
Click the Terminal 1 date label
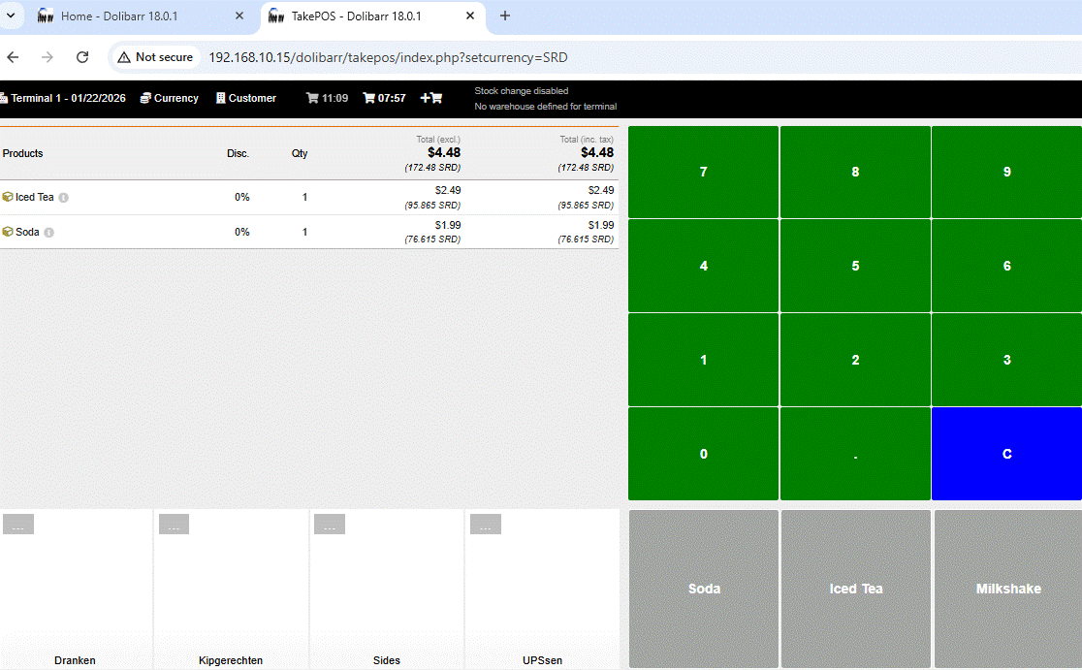pyautogui.click(x=64, y=98)
